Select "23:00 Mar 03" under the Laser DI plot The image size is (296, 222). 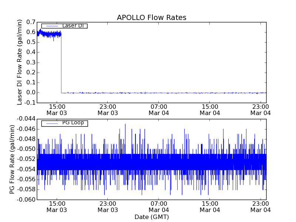[x=108, y=110]
